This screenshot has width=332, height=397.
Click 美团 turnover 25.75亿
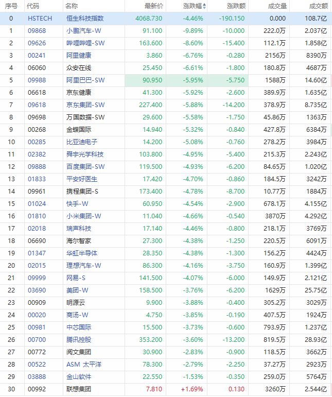(x=316, y=290)
